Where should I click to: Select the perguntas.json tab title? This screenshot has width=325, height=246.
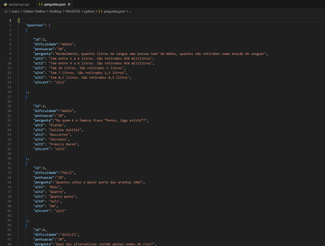pyautogui.click(x=55, y=4)
